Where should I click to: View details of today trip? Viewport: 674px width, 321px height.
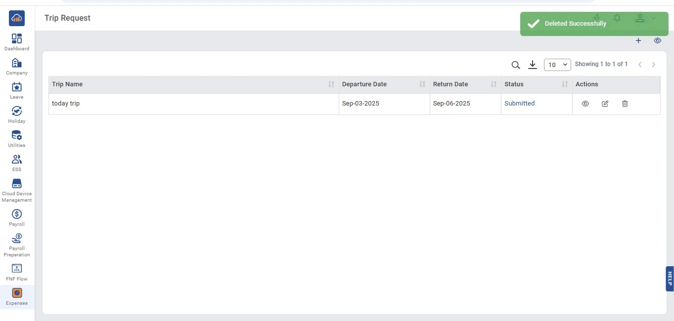click(585, 104)
